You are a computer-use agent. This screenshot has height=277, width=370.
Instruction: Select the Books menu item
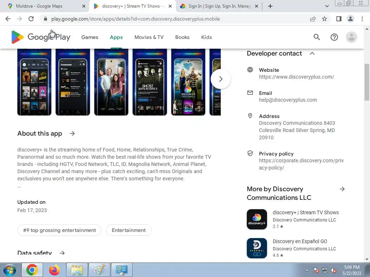(x=182, y=37)
